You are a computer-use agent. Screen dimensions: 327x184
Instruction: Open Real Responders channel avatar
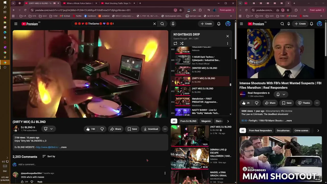[x=243, y=94]
